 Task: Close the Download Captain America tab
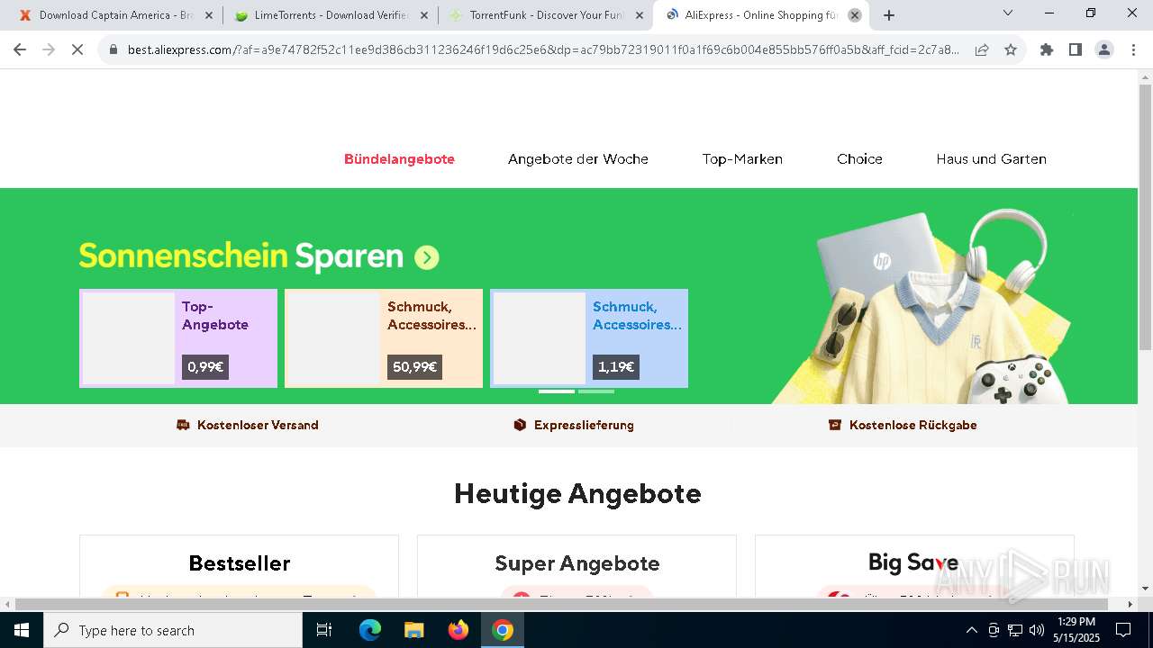click(x=209, y=15)
